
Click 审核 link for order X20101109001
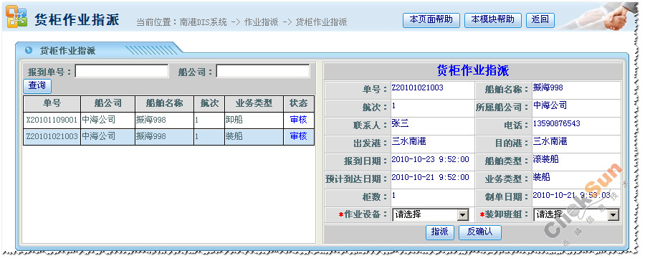[299, 120]
